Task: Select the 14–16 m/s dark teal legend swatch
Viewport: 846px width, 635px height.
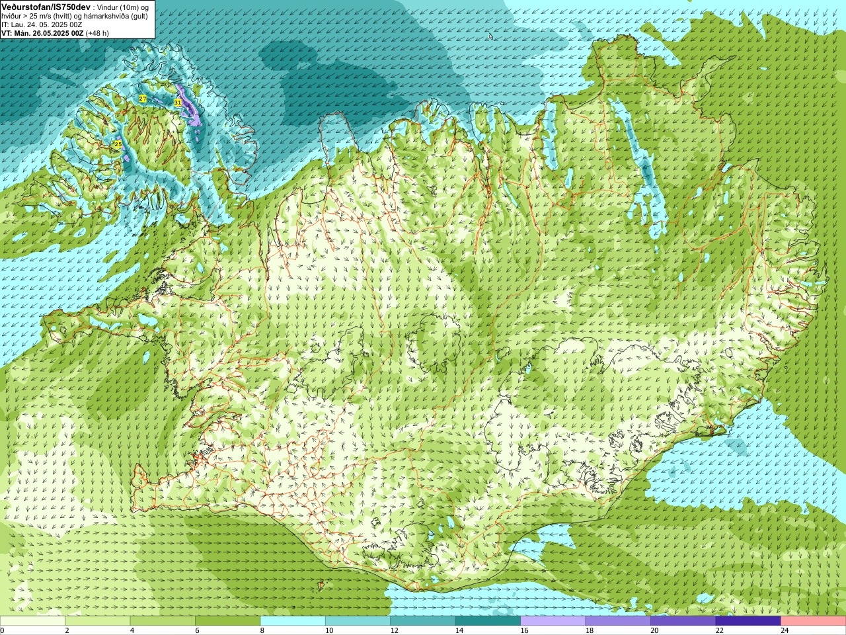Action: tap(488, 621)
